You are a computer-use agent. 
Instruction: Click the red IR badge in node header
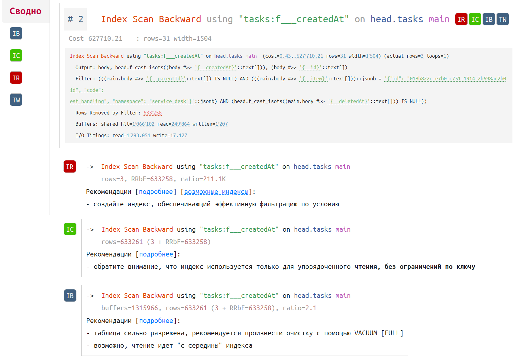(x=461, y=19)
